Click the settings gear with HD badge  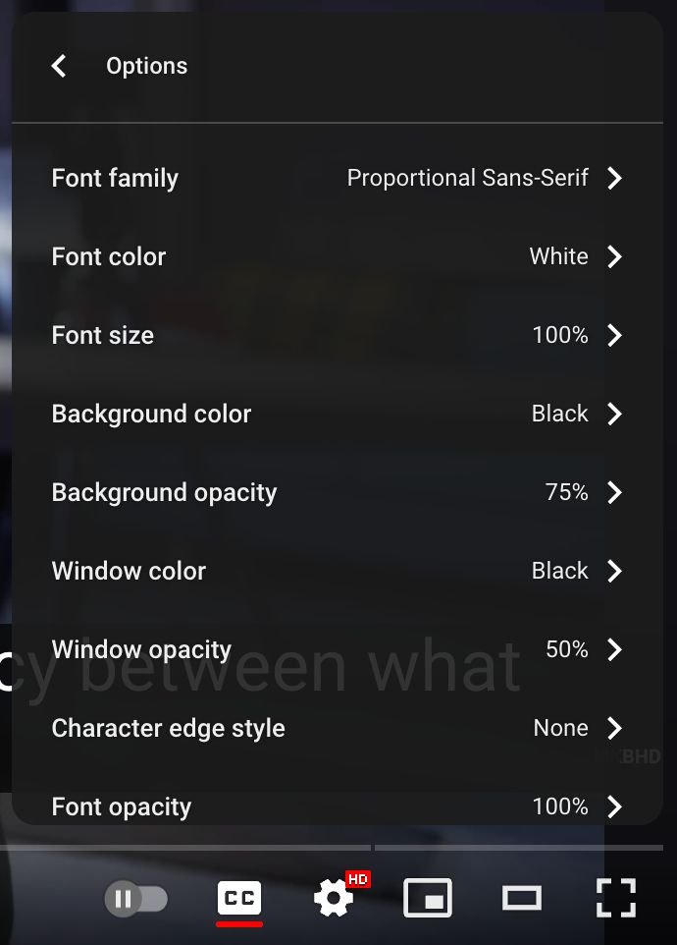point(332,900)
